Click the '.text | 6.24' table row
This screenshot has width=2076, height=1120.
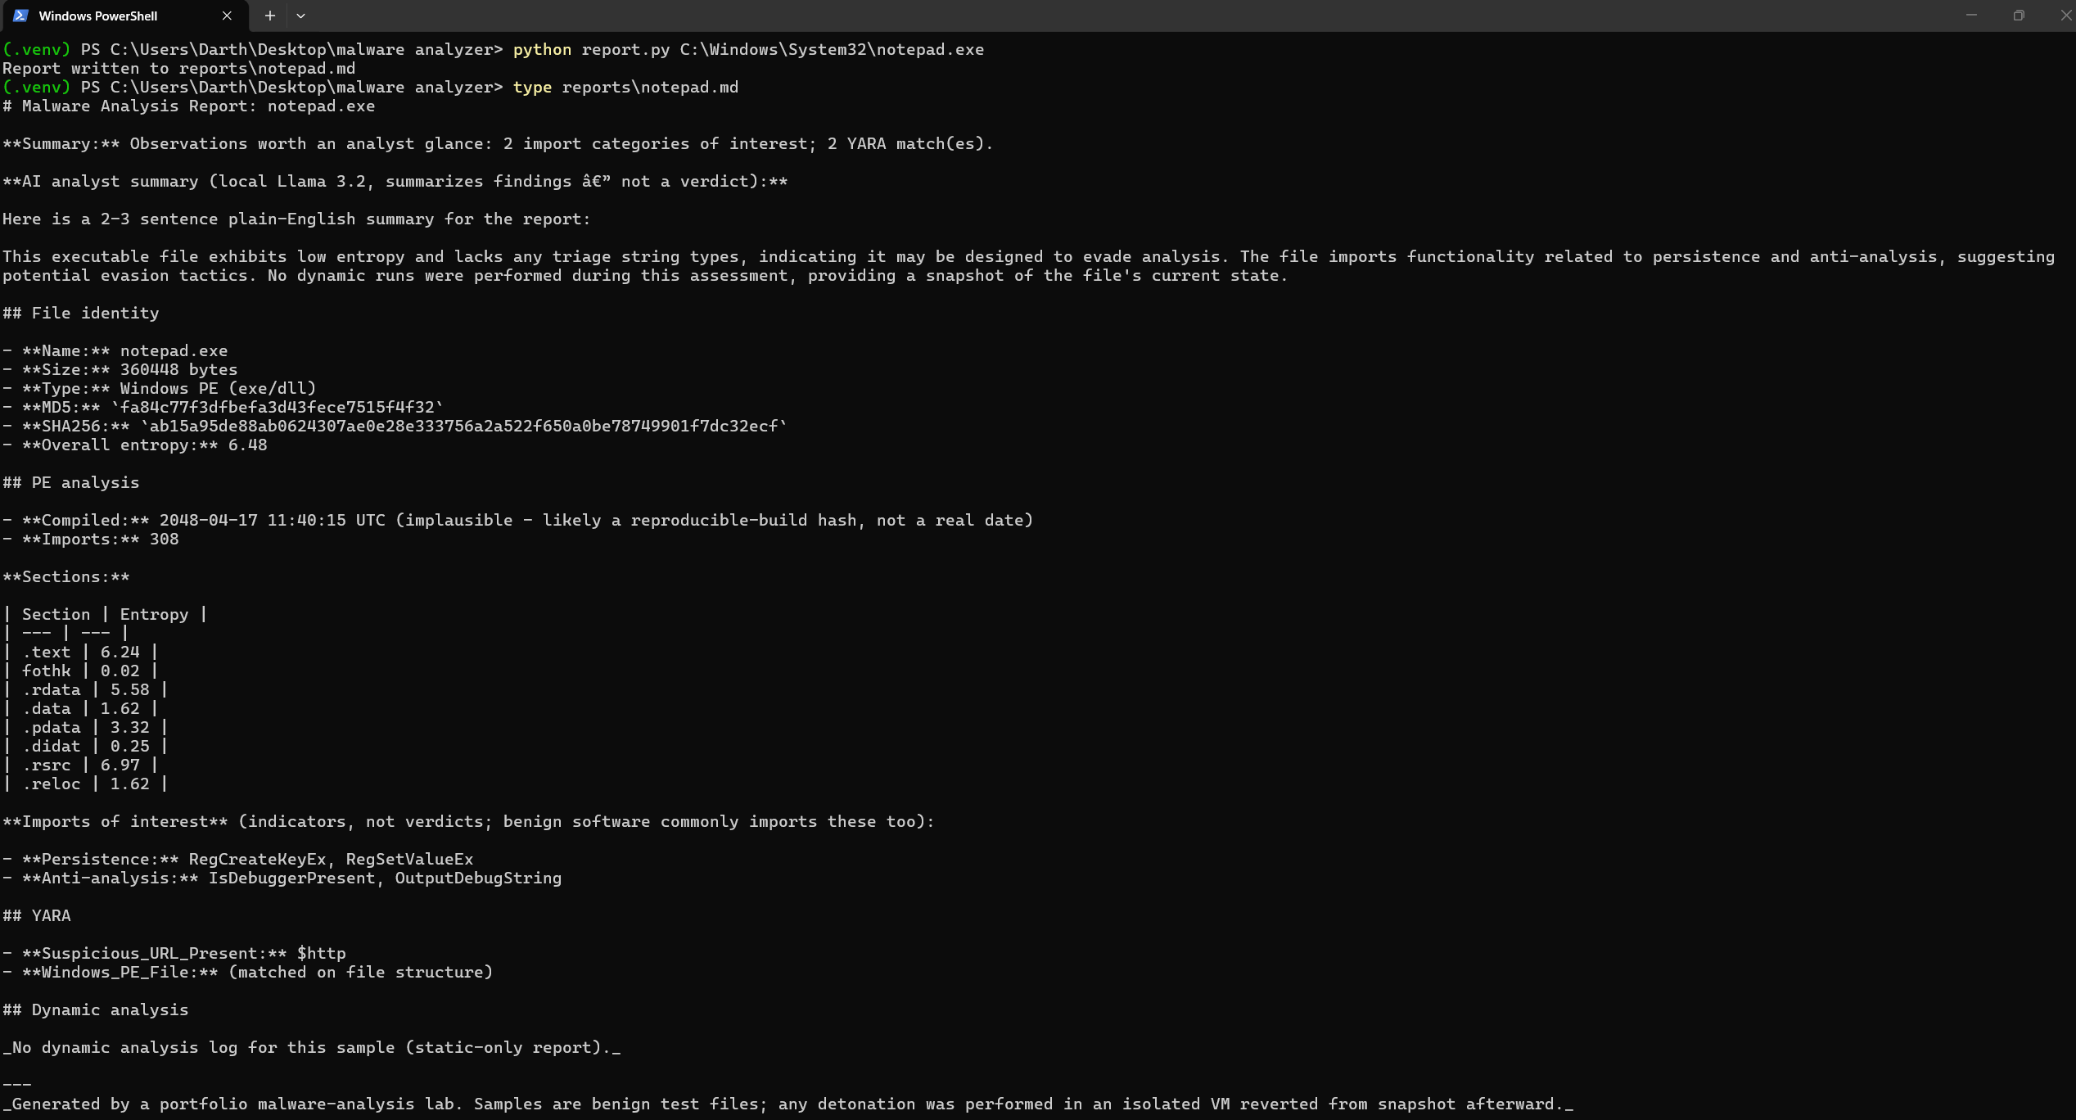pos(81,653)
